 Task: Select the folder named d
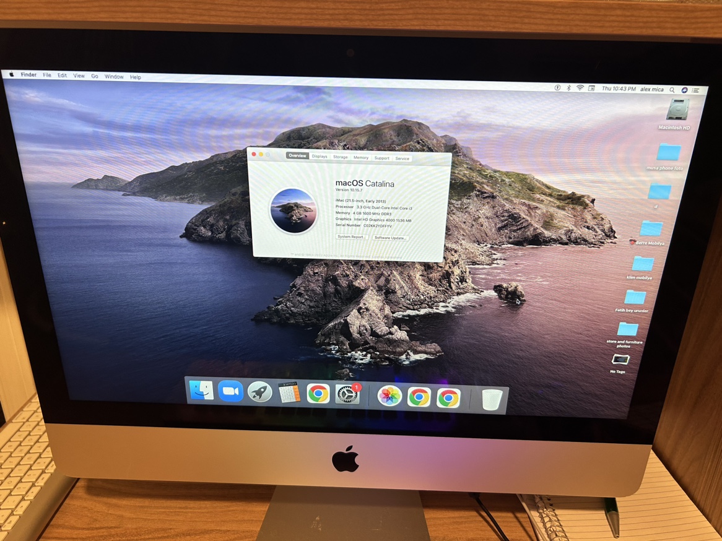(x=659, y=195)
